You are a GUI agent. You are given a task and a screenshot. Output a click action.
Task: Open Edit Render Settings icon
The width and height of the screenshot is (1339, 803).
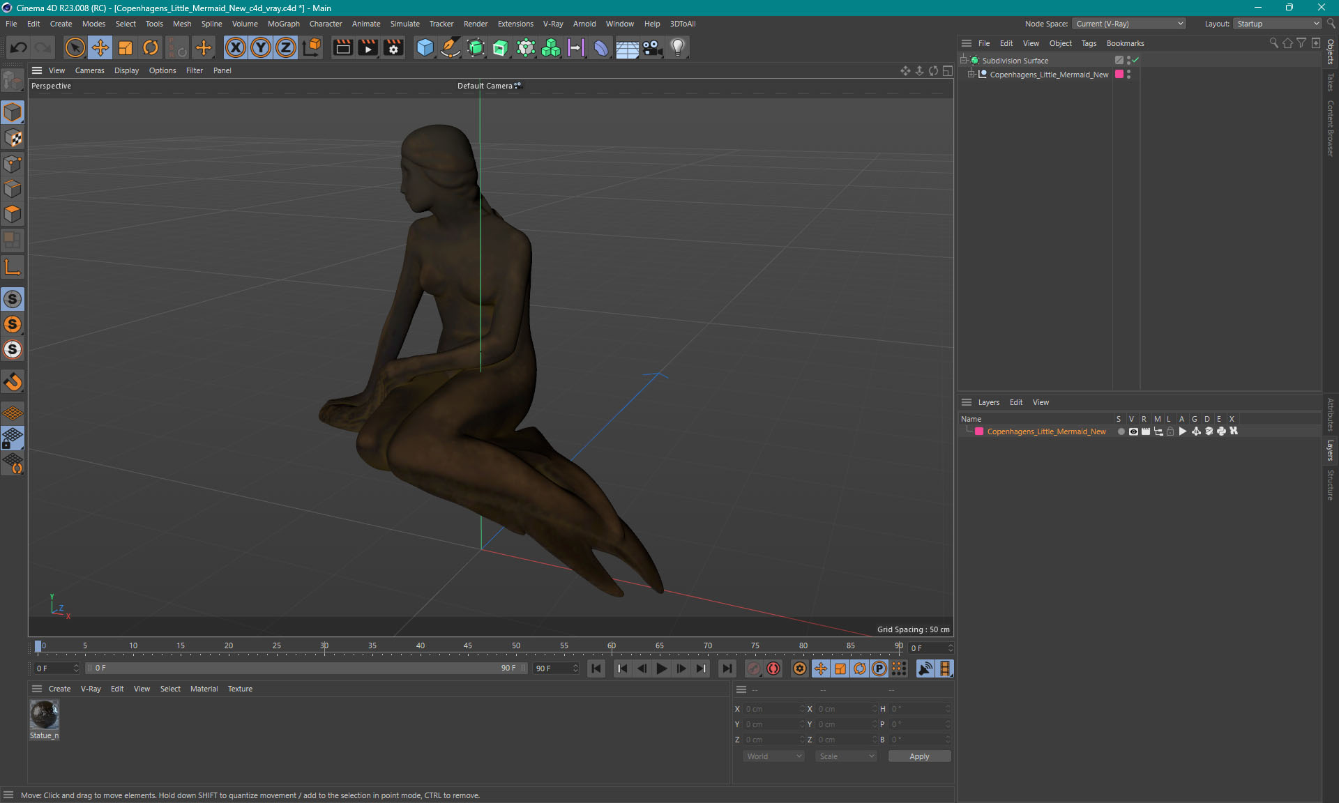393,47
